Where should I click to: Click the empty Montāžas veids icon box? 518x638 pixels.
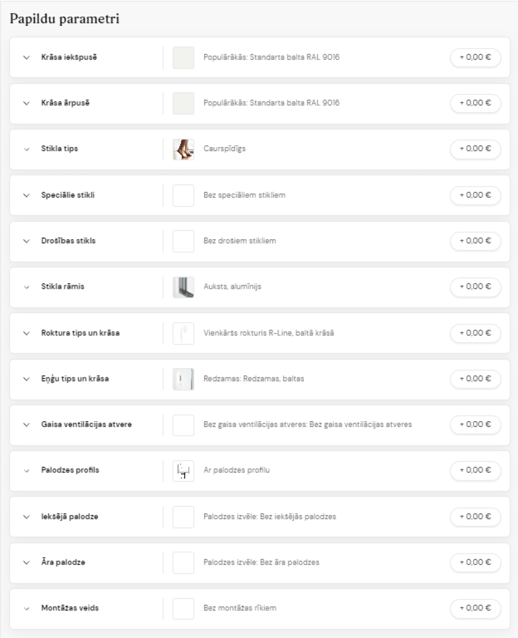[x=183, y=608]
